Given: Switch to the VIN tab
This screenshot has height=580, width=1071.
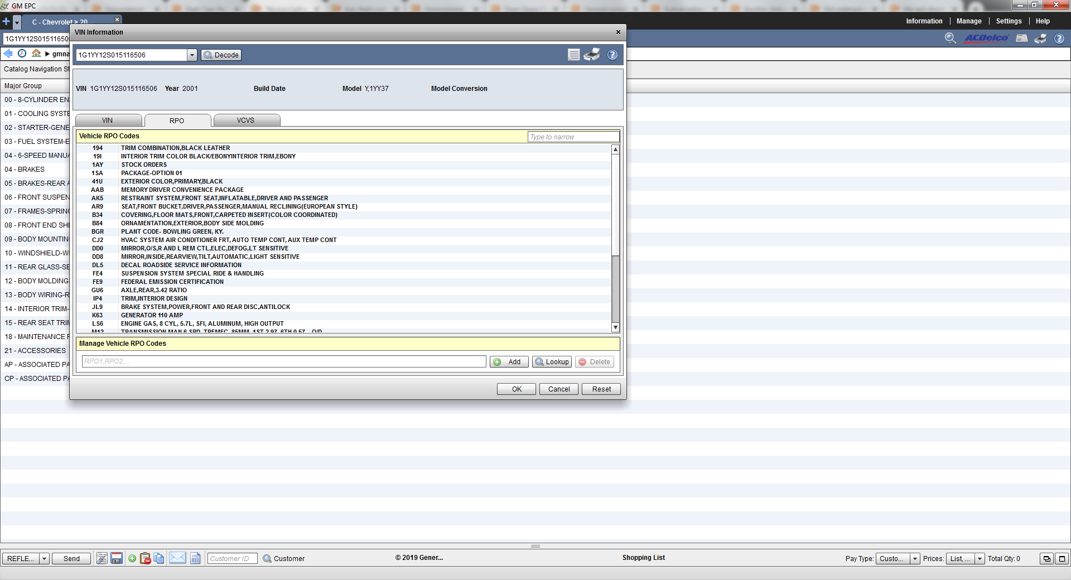Looking at the screenshot, I should point(108,120).
